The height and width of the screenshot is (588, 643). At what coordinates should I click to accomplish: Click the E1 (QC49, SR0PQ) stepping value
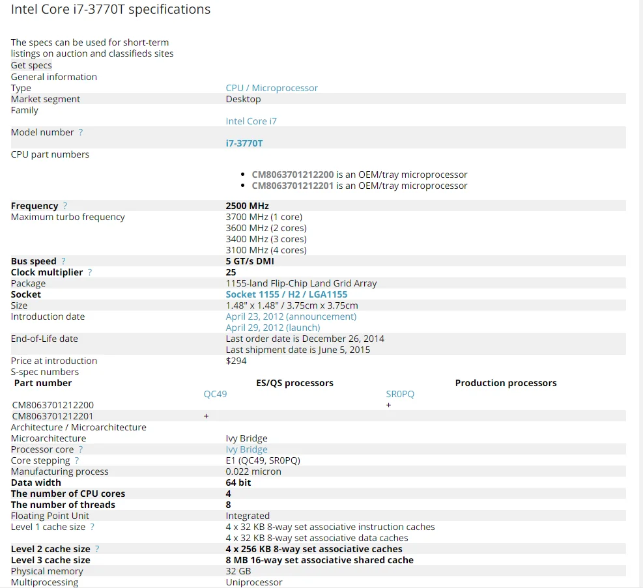click(x=263, y=460)
